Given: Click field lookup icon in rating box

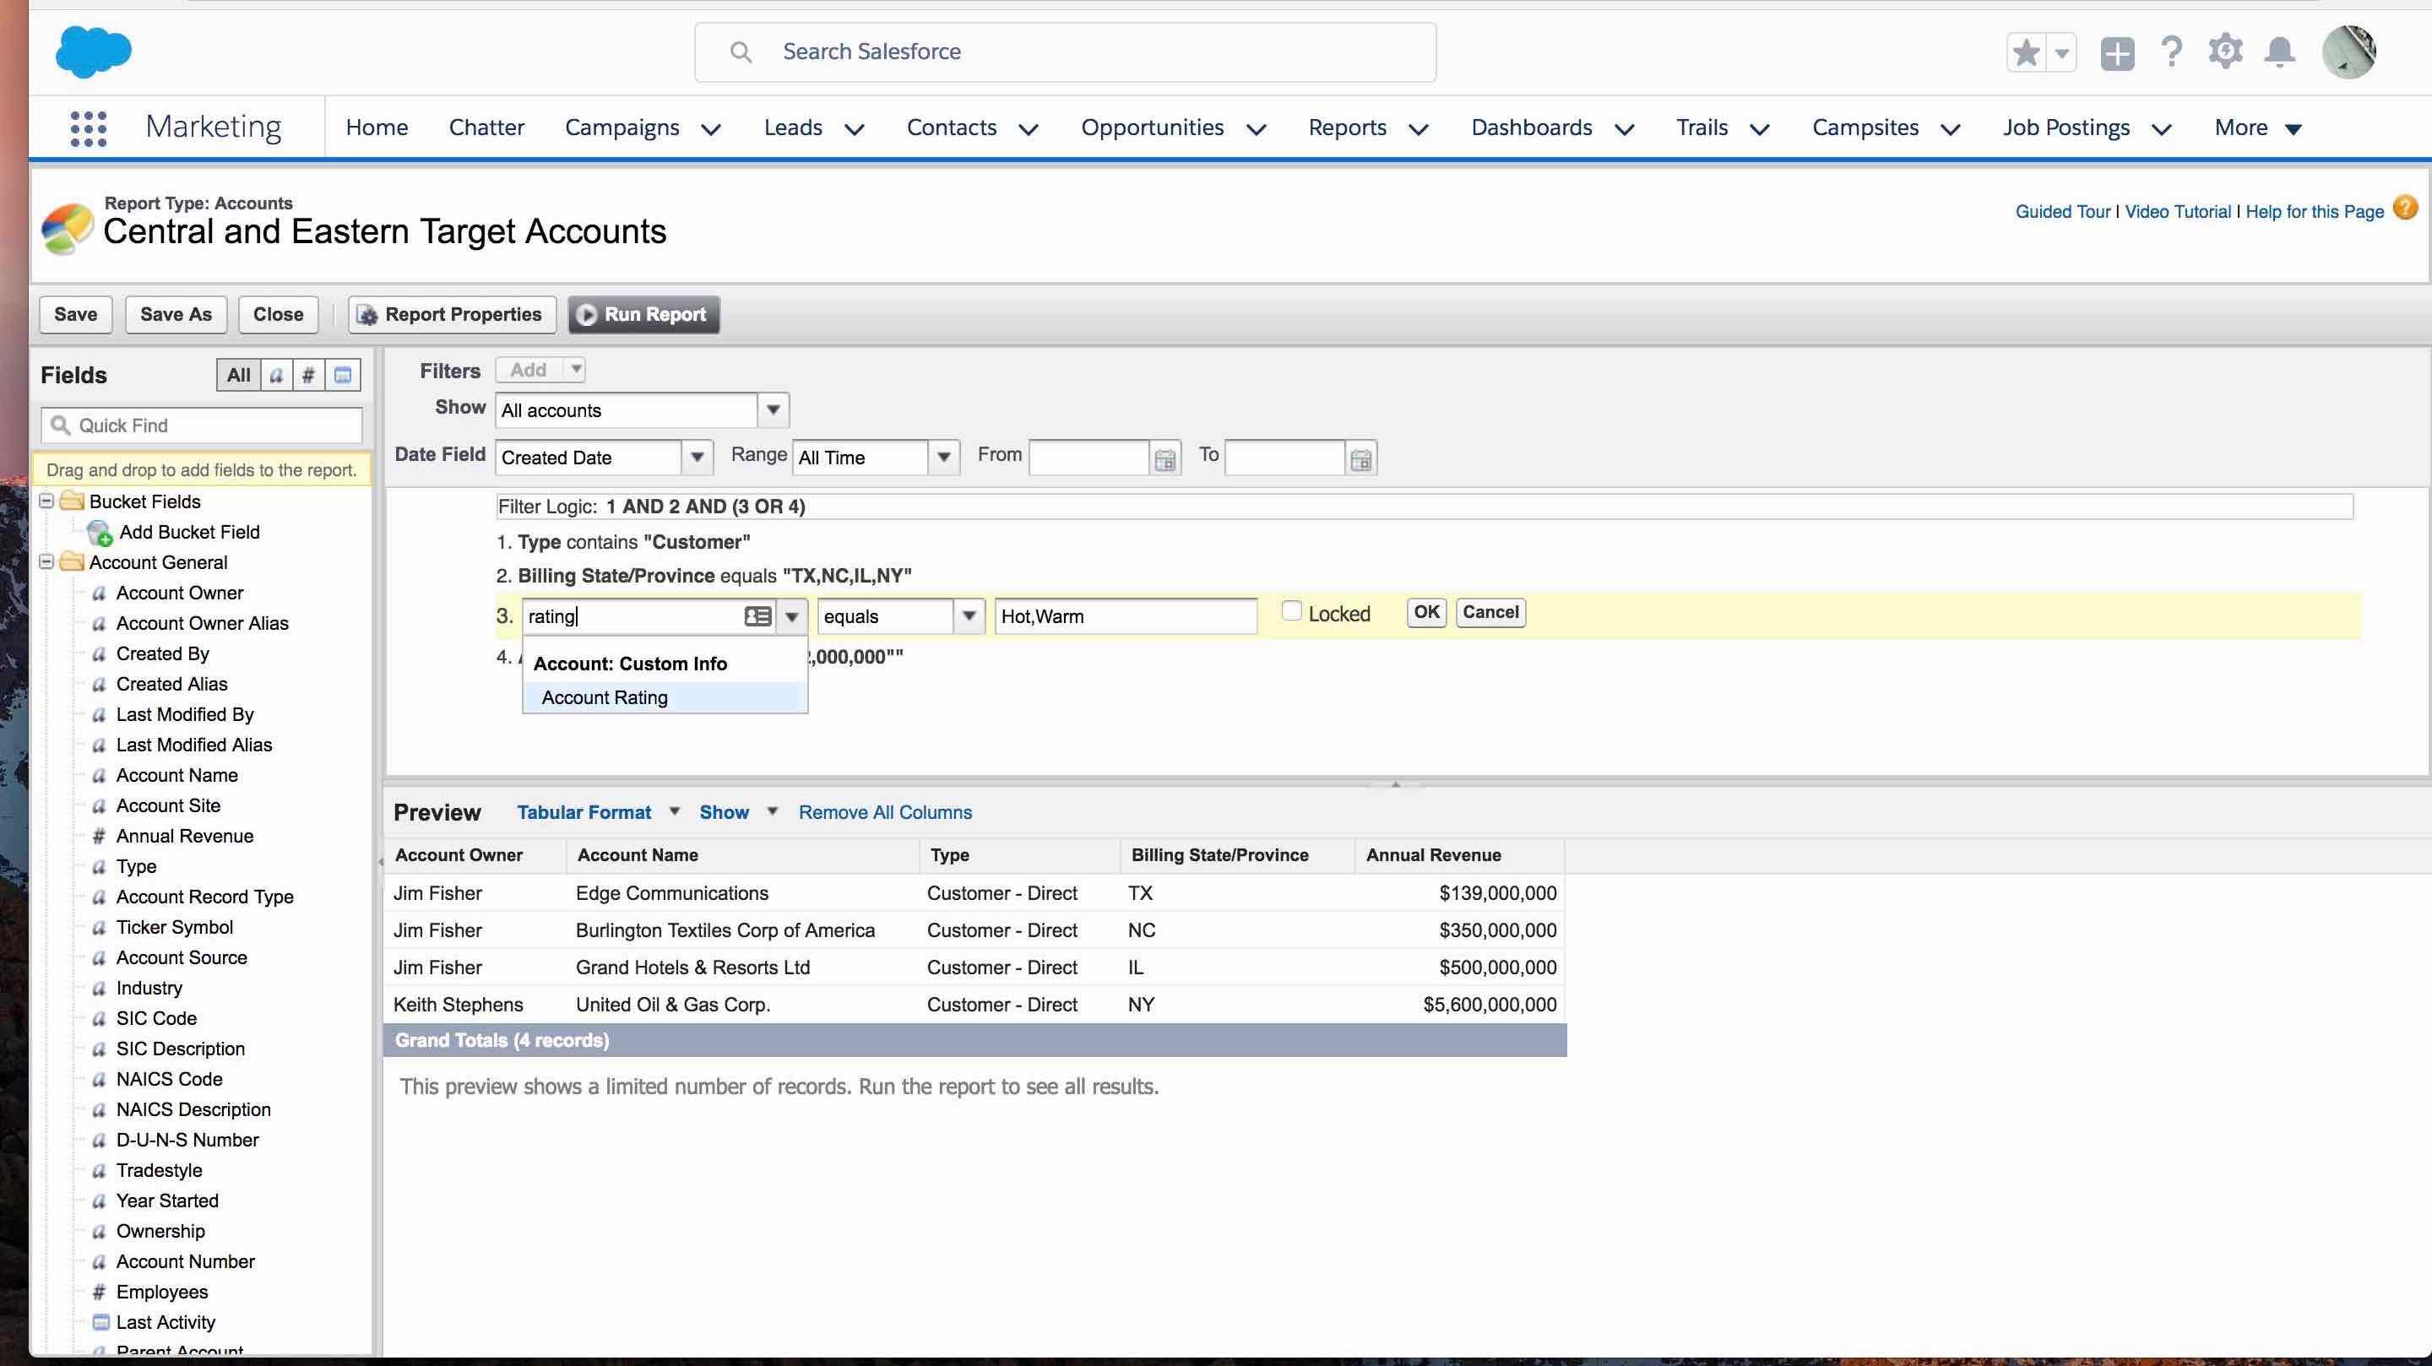Looking at the screenshot, I should click(x=757, y=616).
